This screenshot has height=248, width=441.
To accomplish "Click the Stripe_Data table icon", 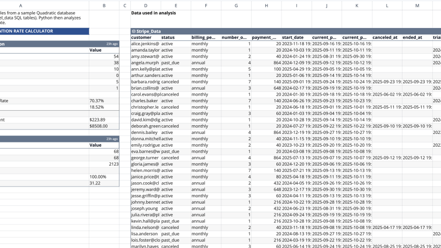I will pyautogui.click(x=134, y=31).
